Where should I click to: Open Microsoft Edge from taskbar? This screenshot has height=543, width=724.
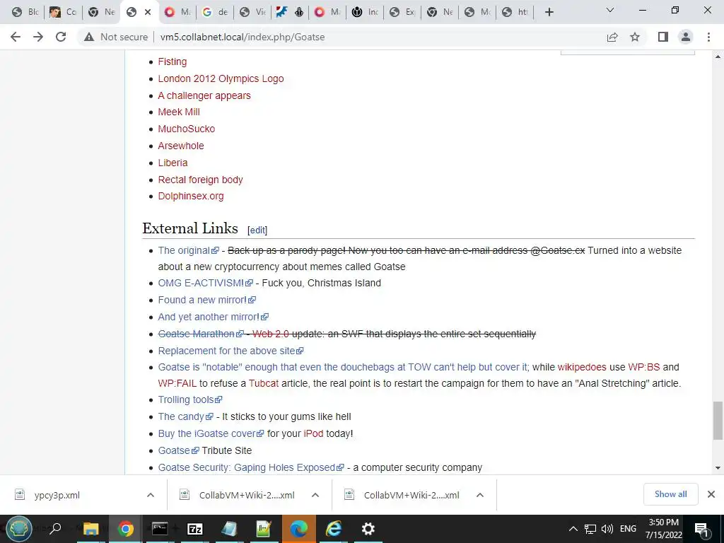pos(299,529)
